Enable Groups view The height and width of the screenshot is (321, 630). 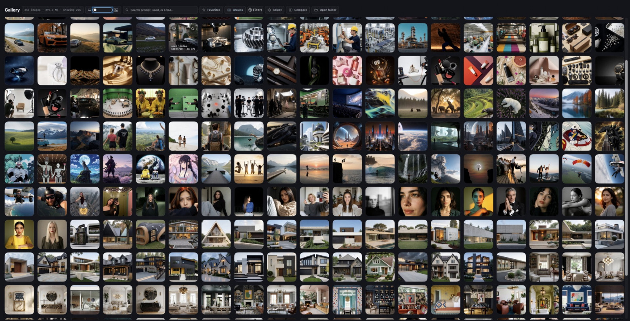coord(235,10)
